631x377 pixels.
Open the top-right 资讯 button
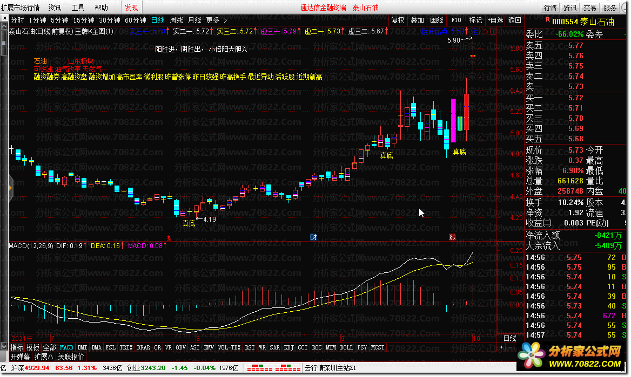(x=570, y=8)
